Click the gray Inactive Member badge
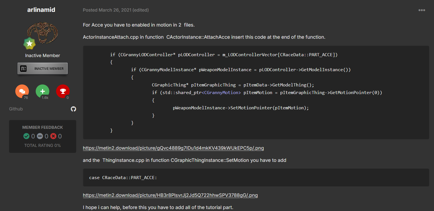Image resolution: width=434 pixels, height=211 pixels. click(x=42, y=68)
